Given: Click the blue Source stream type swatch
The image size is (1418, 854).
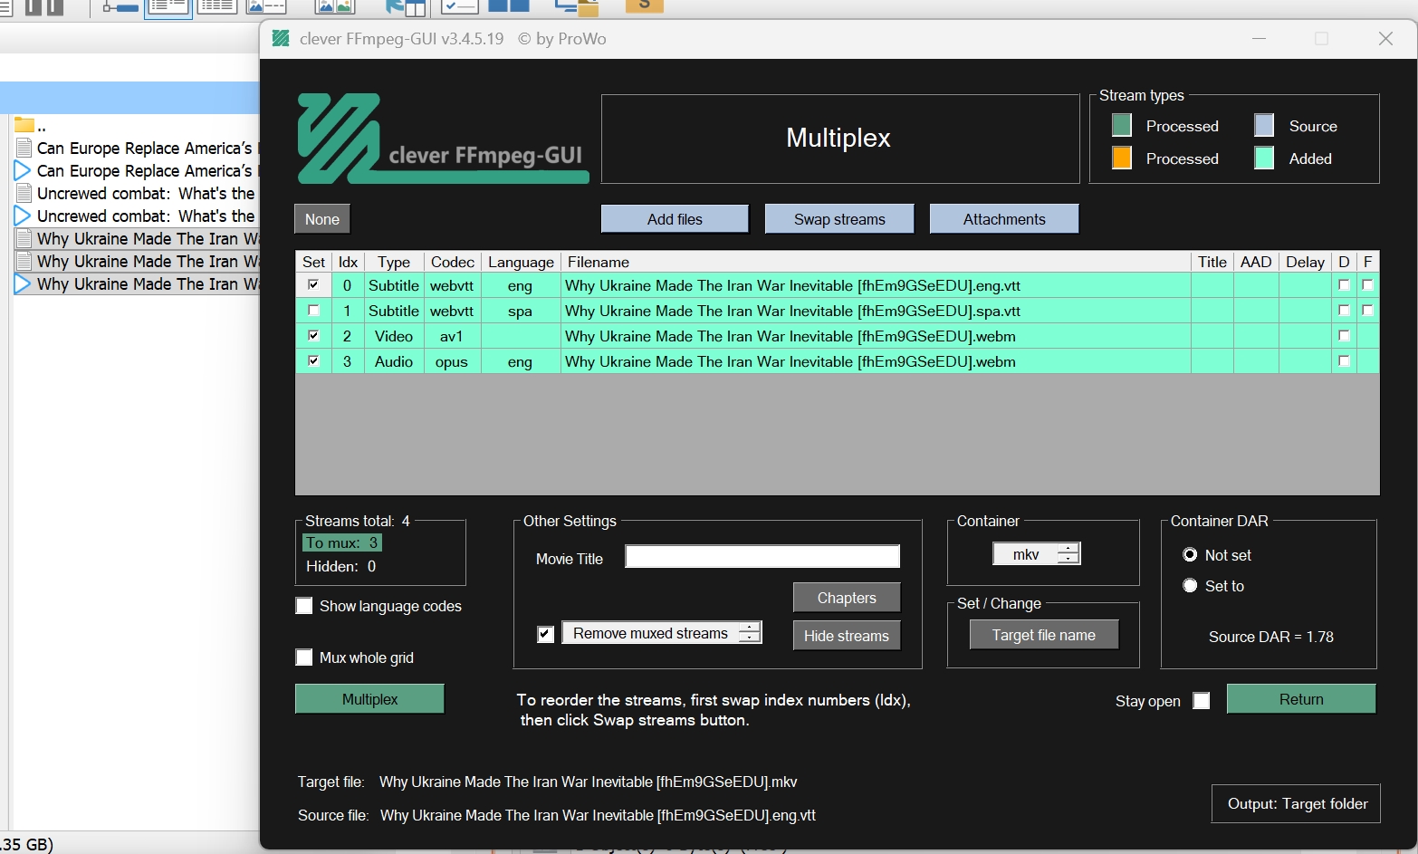Looking at the screenshot, I should [1264, 125].
